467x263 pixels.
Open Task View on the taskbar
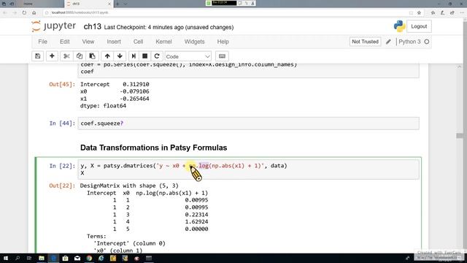click(29, 258)
